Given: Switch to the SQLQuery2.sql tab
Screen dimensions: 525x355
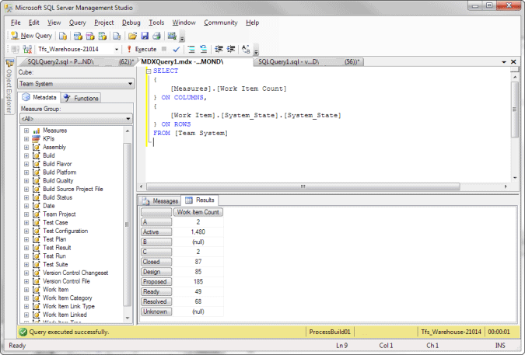Looking at the screenshot, I should [x=77, y=61].
